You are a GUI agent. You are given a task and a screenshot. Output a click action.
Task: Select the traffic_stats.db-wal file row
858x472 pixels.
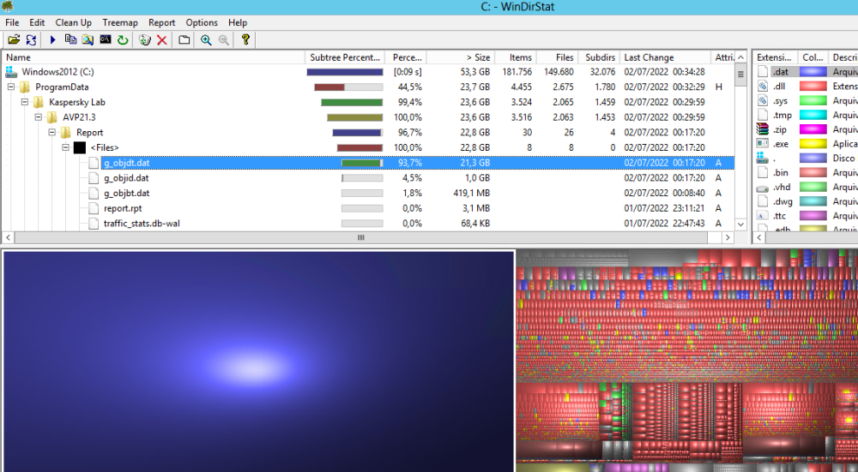(x=368, y=224)
